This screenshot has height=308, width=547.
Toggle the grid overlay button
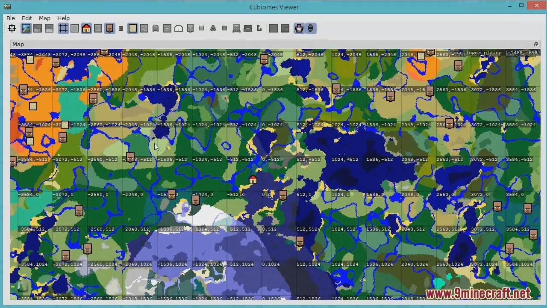pyautogui.click(x=63, y=29)
